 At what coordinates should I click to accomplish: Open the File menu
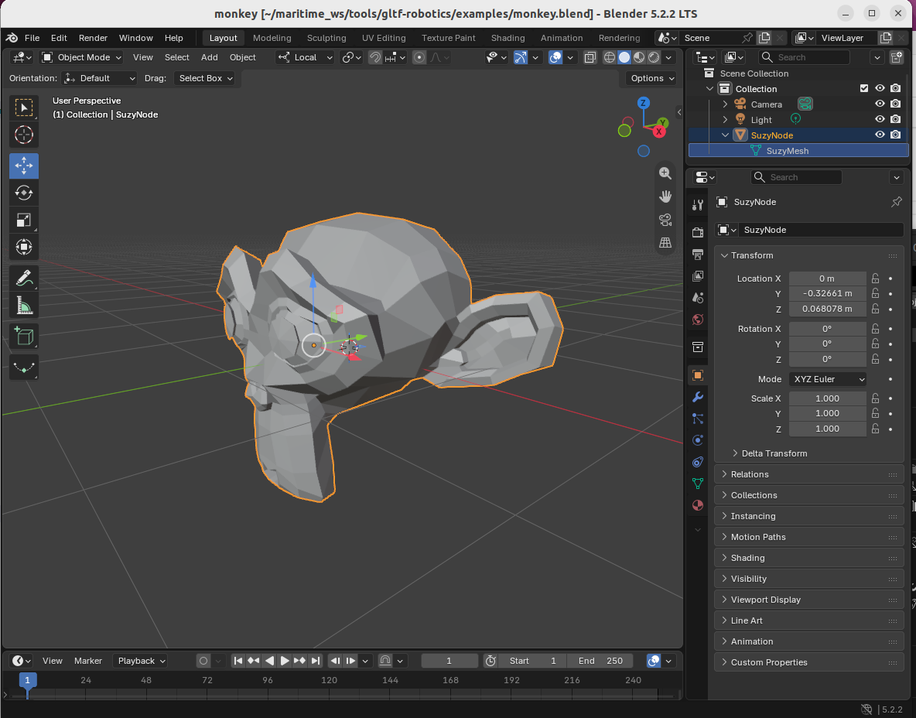(x=32, y=38)
